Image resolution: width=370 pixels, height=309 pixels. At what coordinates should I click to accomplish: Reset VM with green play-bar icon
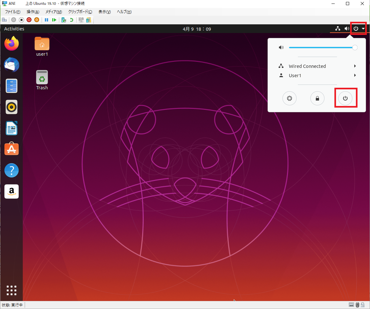pos(54,20)
